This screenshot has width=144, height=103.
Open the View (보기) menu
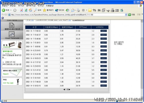[21, 6]
